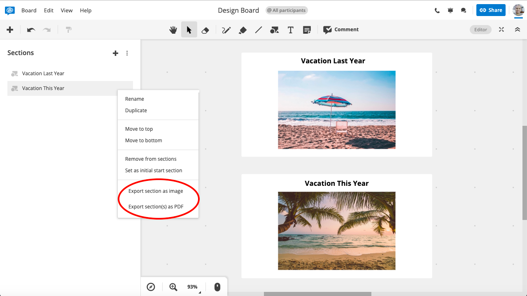527x296 pixels.
Task: Select the Text tool
Action: [x=290, y=30]
